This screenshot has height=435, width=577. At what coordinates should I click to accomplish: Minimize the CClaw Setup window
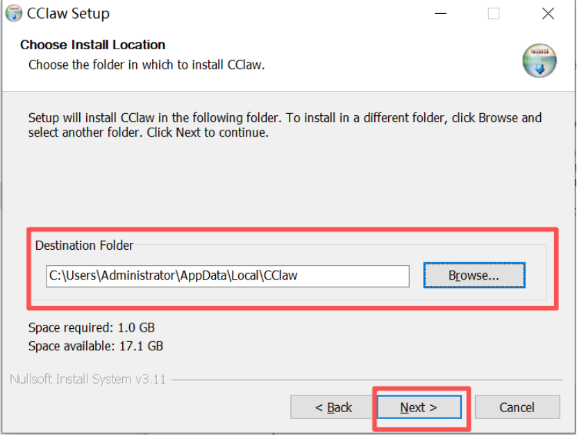click(x=440, y=13)
